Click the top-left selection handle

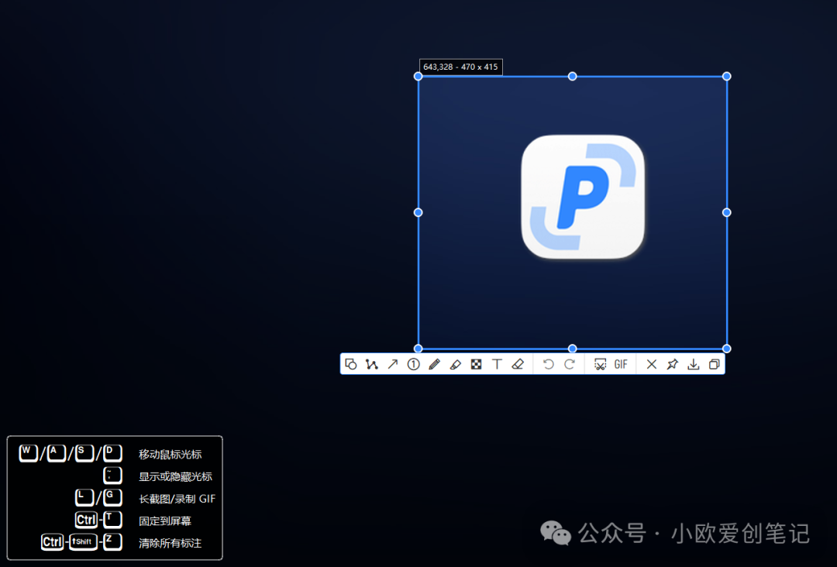(418, 76)
